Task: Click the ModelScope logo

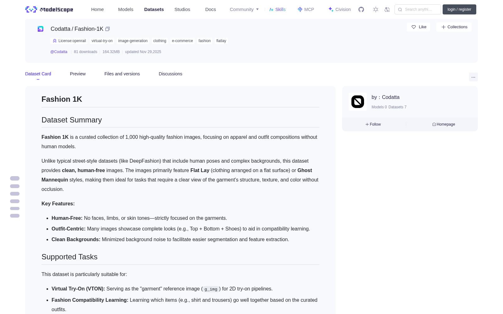Action: 49,9
